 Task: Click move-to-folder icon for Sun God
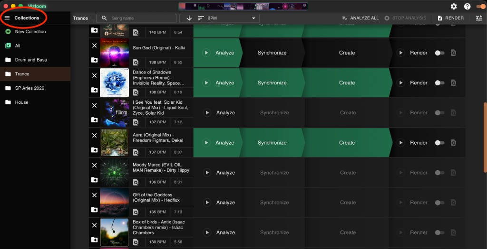pyautogui.click(x=95, y=60)
